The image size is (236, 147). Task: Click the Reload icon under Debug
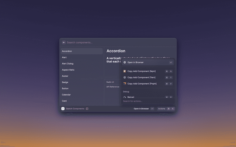[125, 97]
